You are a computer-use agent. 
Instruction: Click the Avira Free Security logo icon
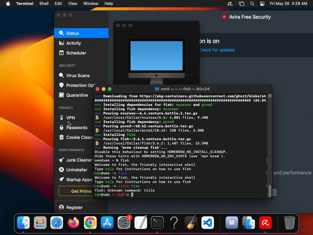pos(224,17)
